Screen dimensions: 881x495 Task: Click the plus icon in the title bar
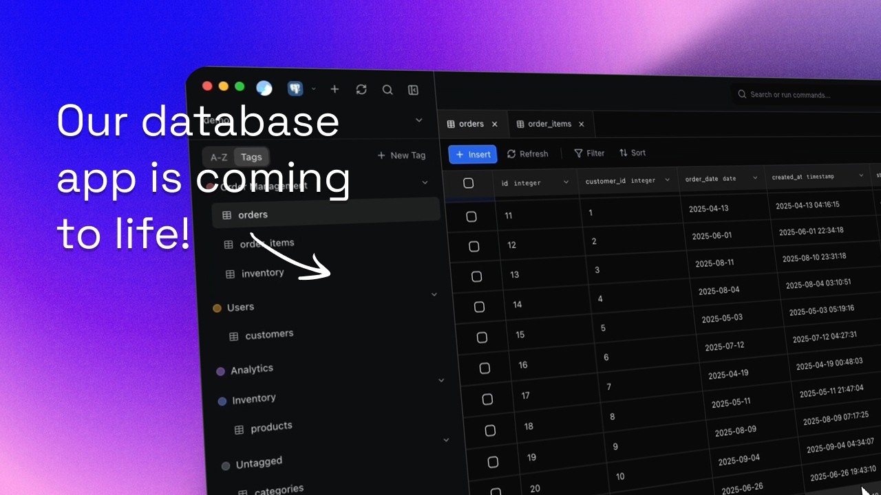pos(335,89)
